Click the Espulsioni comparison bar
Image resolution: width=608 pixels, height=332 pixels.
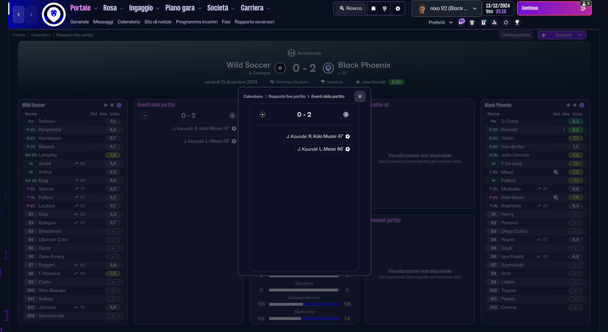point(304,290)
